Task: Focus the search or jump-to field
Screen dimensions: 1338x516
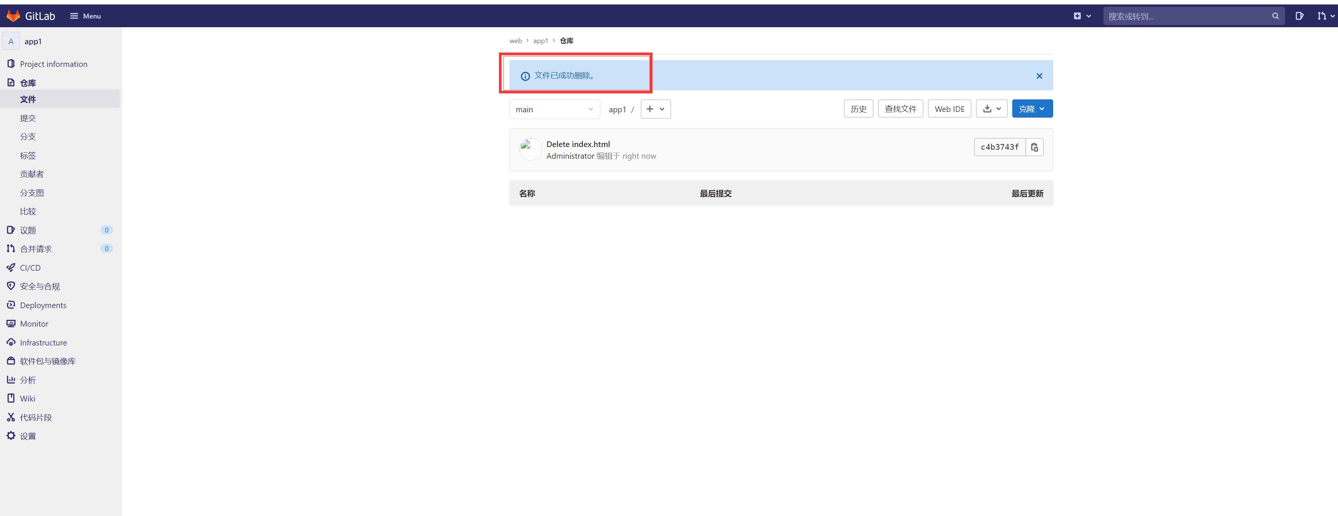Action: click(x=1193, y=16)
